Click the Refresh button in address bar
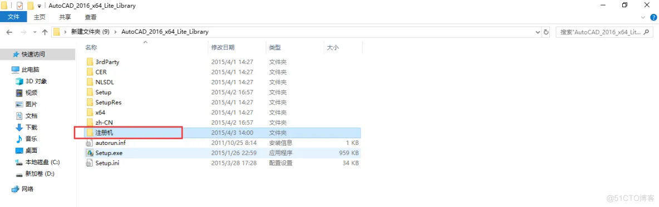Viewport: 659px width, 207px height. 546,32
